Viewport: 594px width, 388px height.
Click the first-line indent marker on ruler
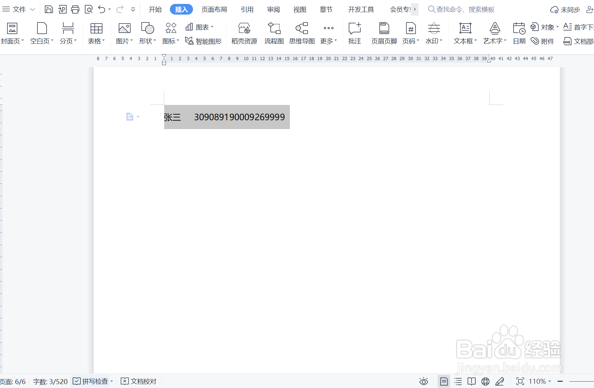tap(164, 56)
